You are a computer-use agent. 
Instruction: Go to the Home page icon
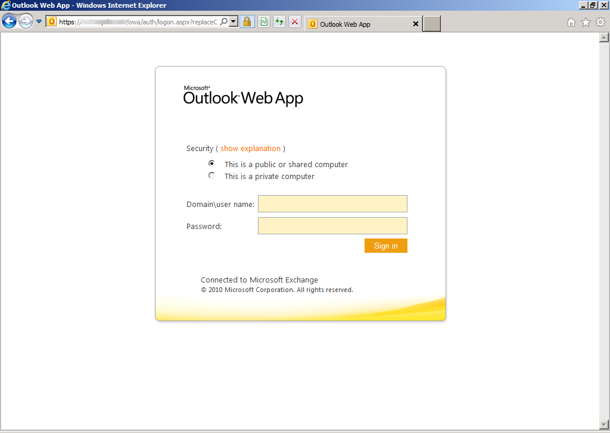(x=571, y=23)
